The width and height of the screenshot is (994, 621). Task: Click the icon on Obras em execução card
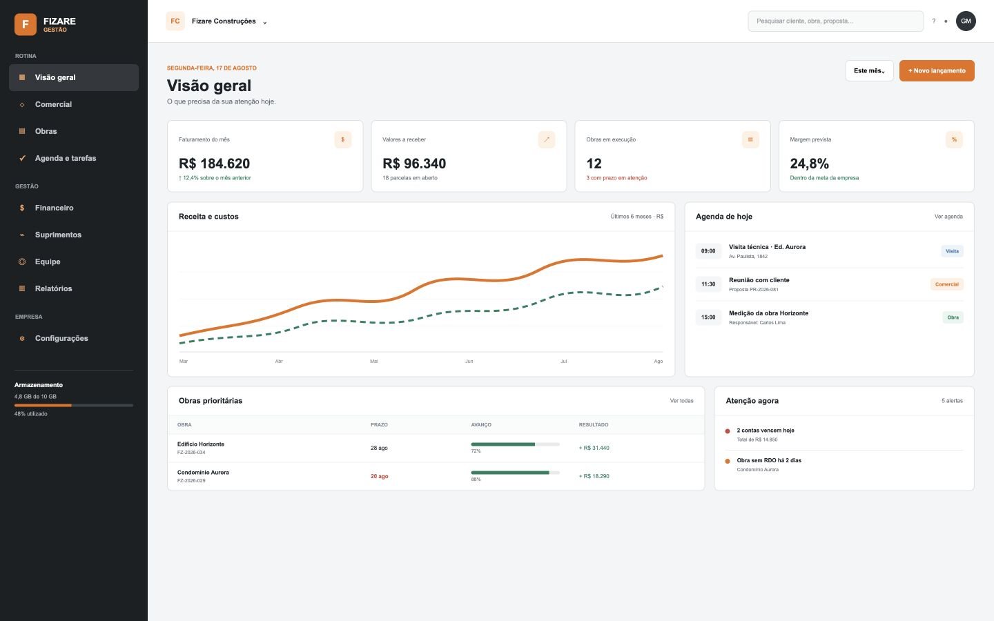[750, 139]
